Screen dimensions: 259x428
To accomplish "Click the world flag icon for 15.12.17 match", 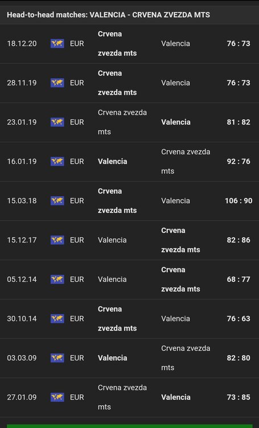I will click(x=57, y=240).
